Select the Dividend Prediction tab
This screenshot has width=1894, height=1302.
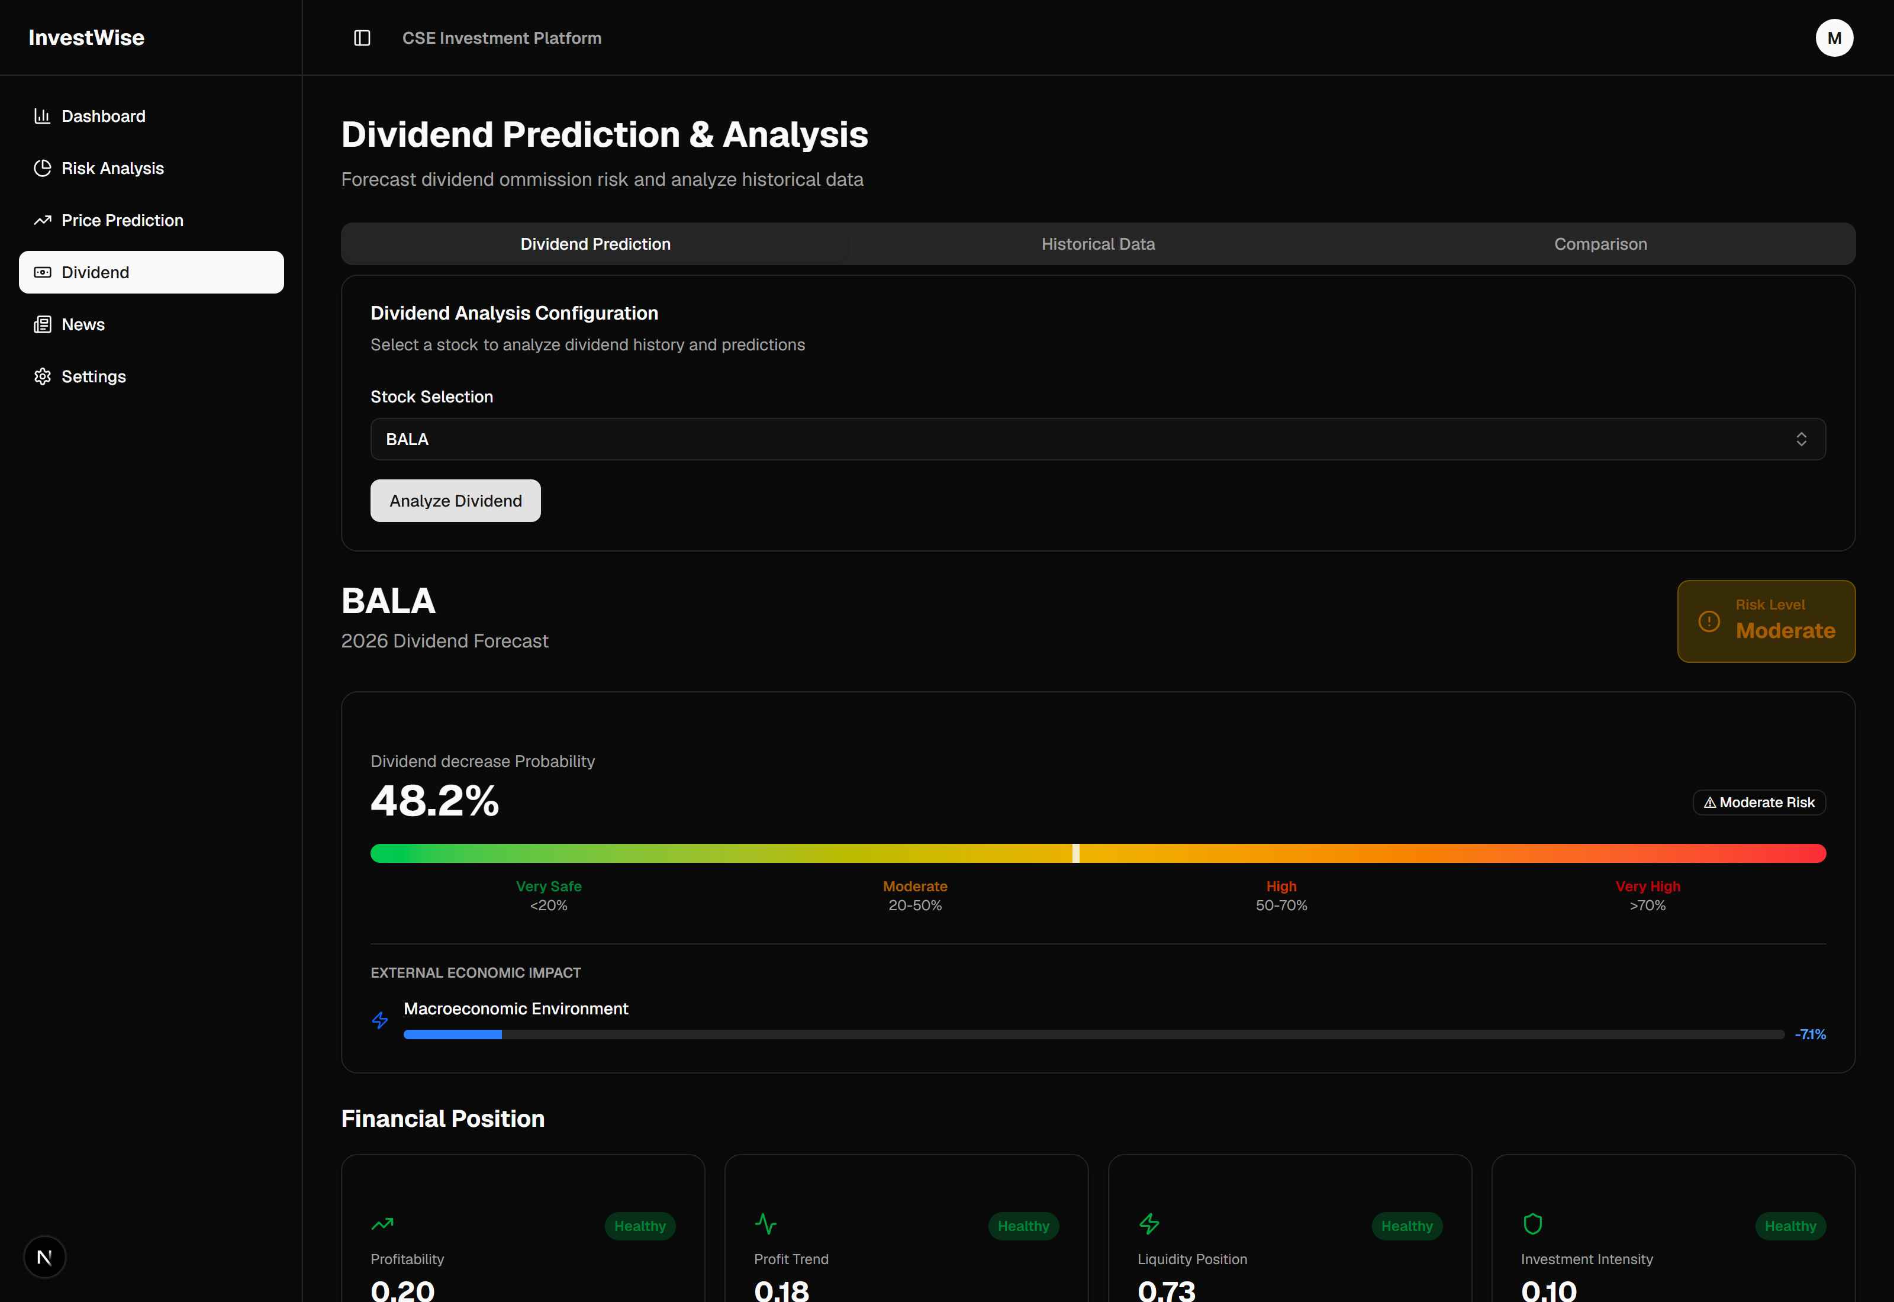(x=595, y=244)
